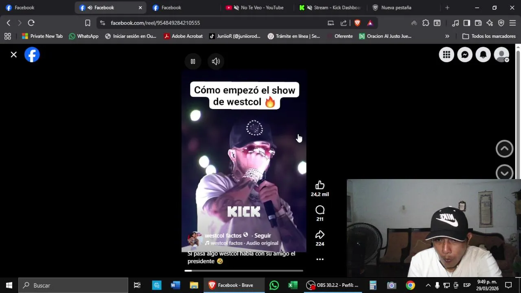
Task: Expand the system tray hidden icons
Action: (x=428, y=285)
